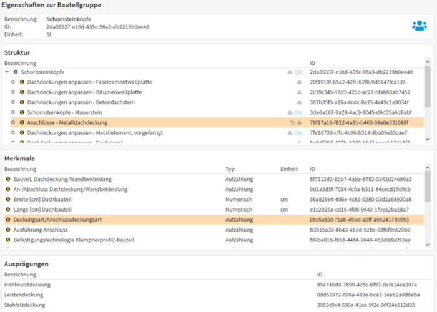Select Dachdeckungen anpassen - Bitumenwellplatte tree row
This screenshot has width=437, height=312.
[217, 92]
